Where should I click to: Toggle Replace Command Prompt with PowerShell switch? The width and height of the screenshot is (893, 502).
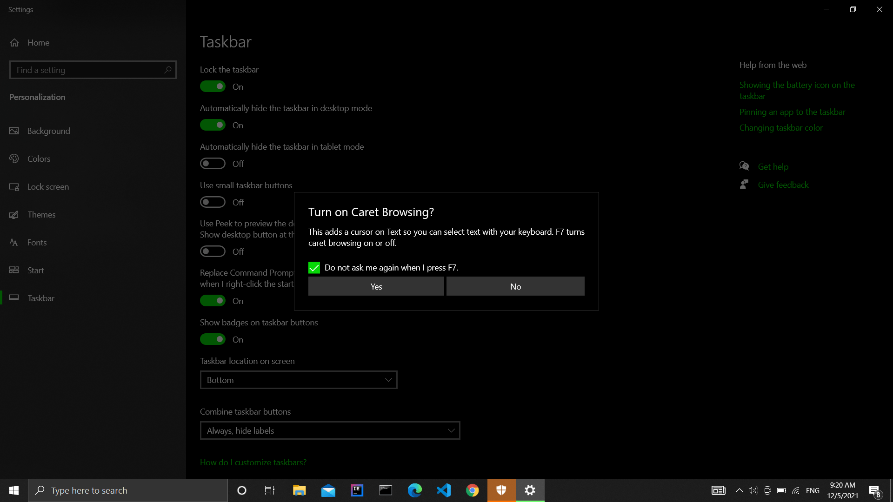click(213, 301)
